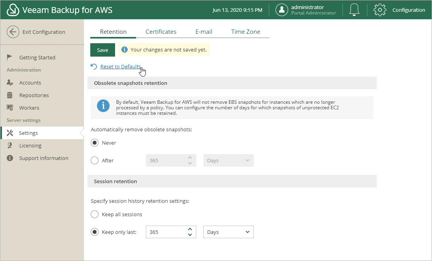Increase session retention value with up arrow
432x261 pixels.
(190, 229)
